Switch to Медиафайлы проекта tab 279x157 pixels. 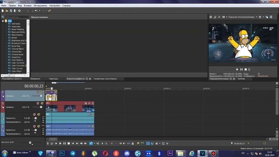(12, 78)
